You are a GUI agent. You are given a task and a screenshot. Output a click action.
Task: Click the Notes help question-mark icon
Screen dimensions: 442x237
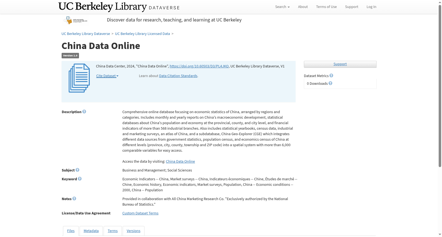click(x=74, y=198)
